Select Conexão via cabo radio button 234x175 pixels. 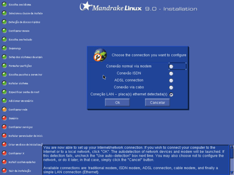pyautogui.click(x=171, y=87)
